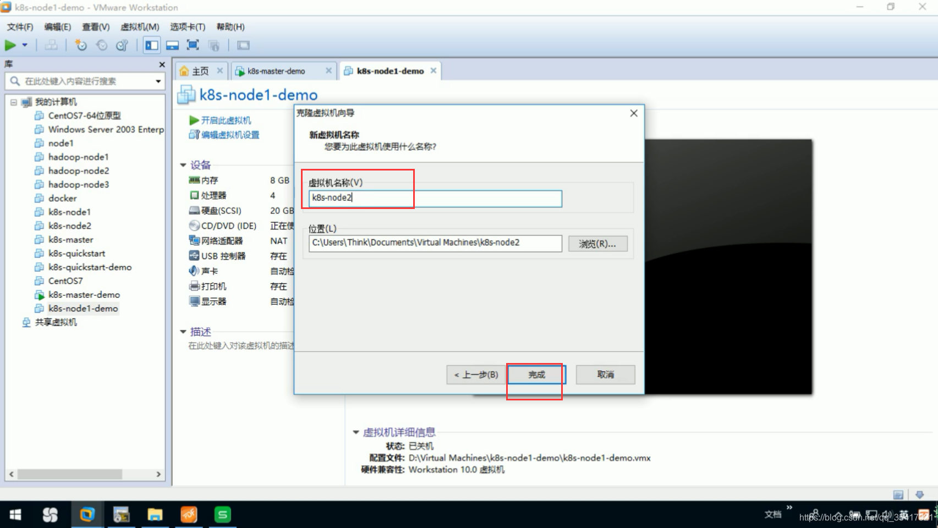This screenshot has width=938, height=528.
Task: Click the 显示器 display device icon
Action: tap(194, 301)
